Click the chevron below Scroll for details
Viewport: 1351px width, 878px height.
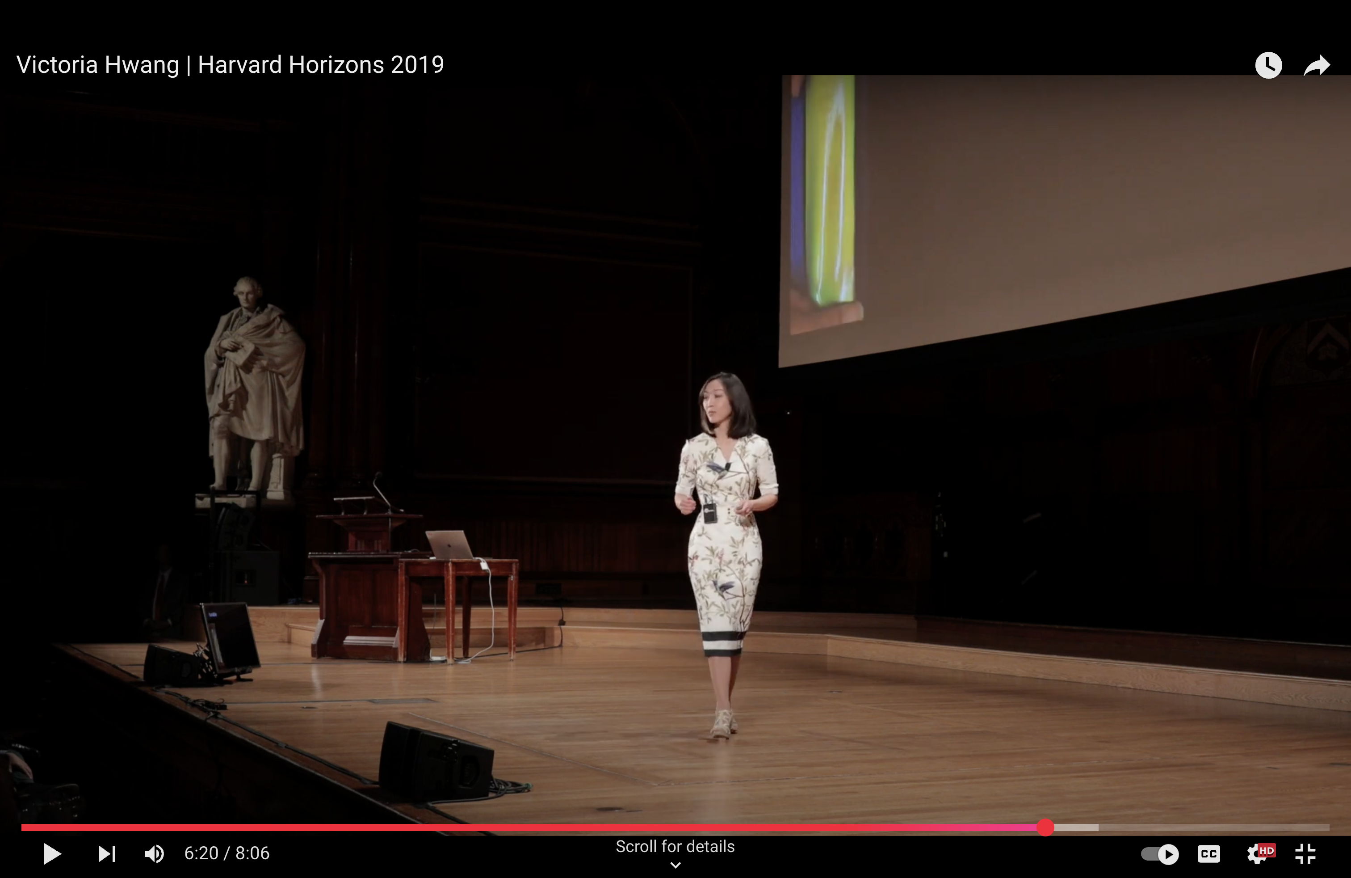pyautogui.click(x=675, y=865)
